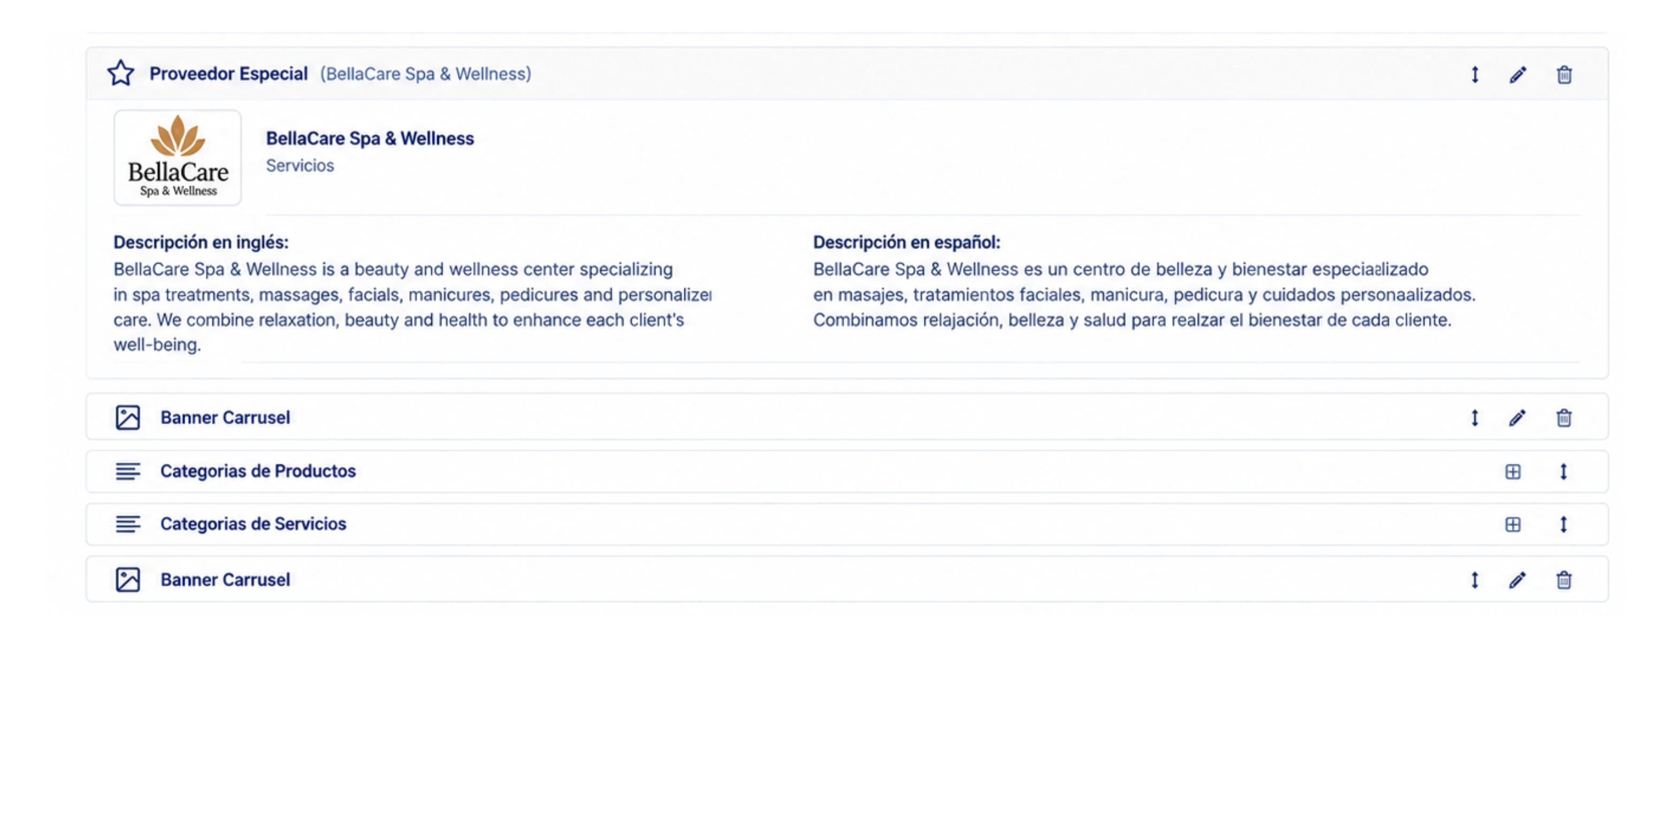Viewport: 1672px width, 836px height.
Task: Click list icon beside Categorias de Productos
Action: point(128,471)
